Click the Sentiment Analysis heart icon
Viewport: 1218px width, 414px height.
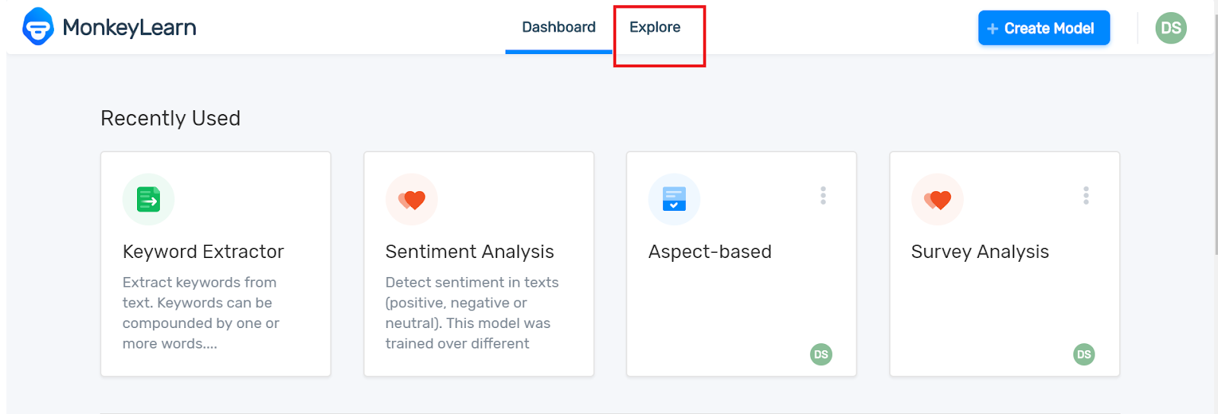(x=412, y=199)
